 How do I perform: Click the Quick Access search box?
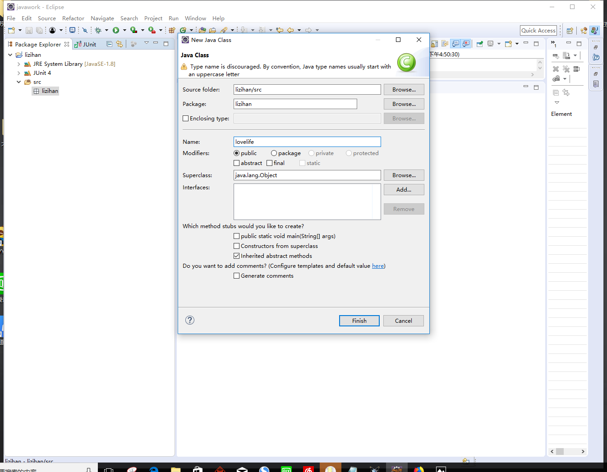[x=538, y=31]
